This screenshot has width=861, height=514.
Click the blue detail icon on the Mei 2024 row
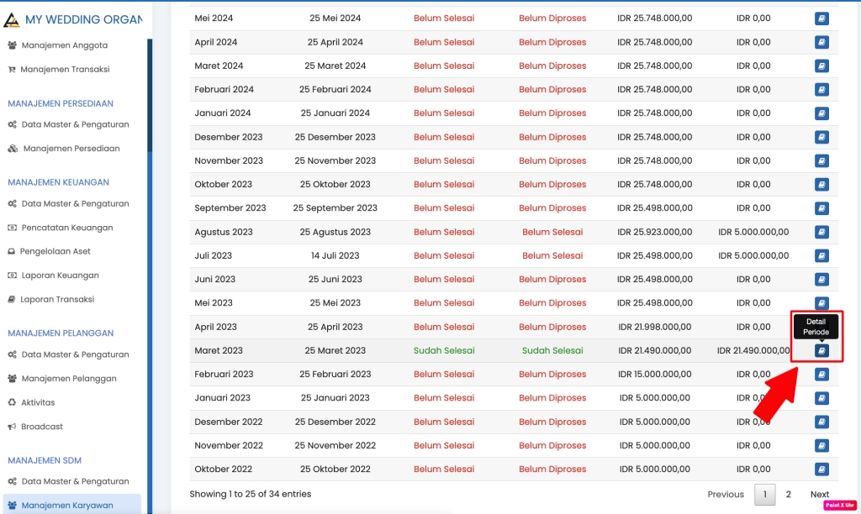(821, 18)
